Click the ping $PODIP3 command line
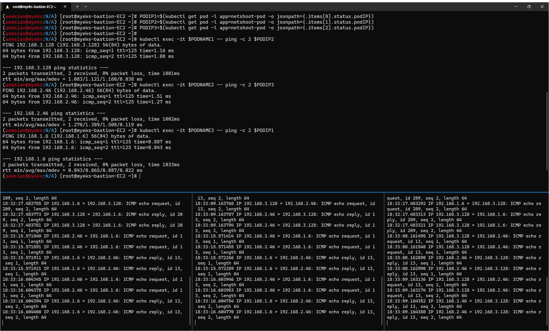 tap(206, 85)
